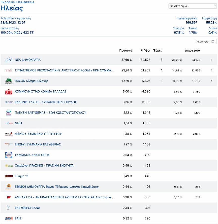Click the EAN party logo
Viewport: 218px width, 224px height.
9,218
